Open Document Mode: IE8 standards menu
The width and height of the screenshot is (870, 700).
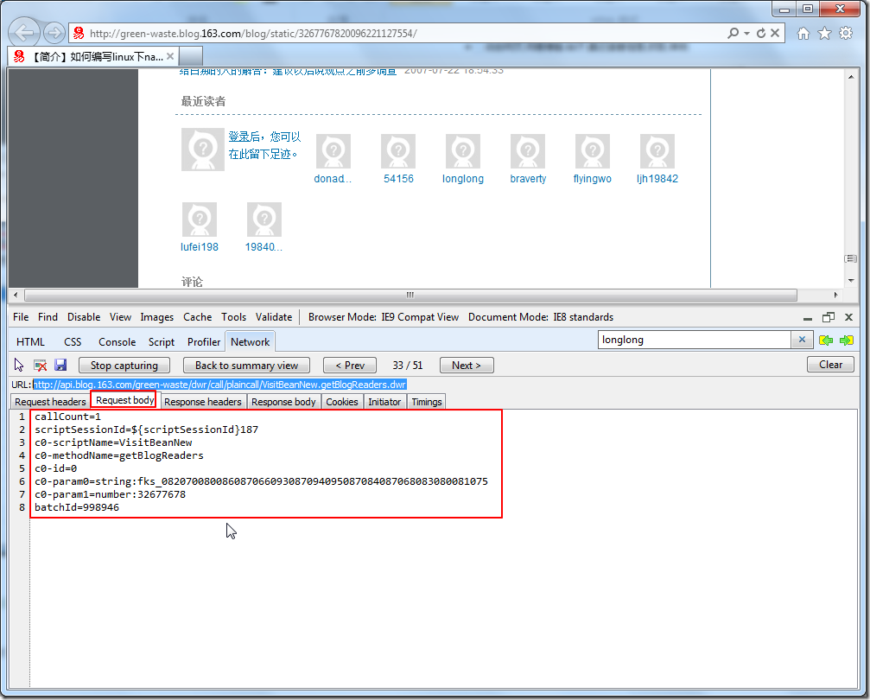[x=541, y=317]
